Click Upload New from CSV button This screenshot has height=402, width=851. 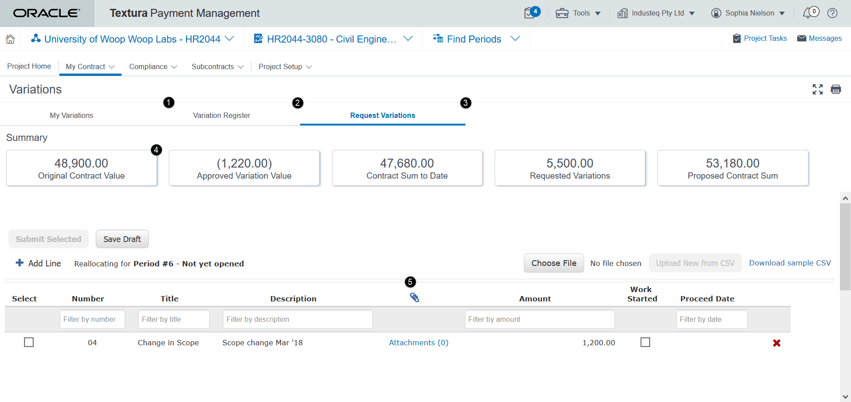pos(695,263)
